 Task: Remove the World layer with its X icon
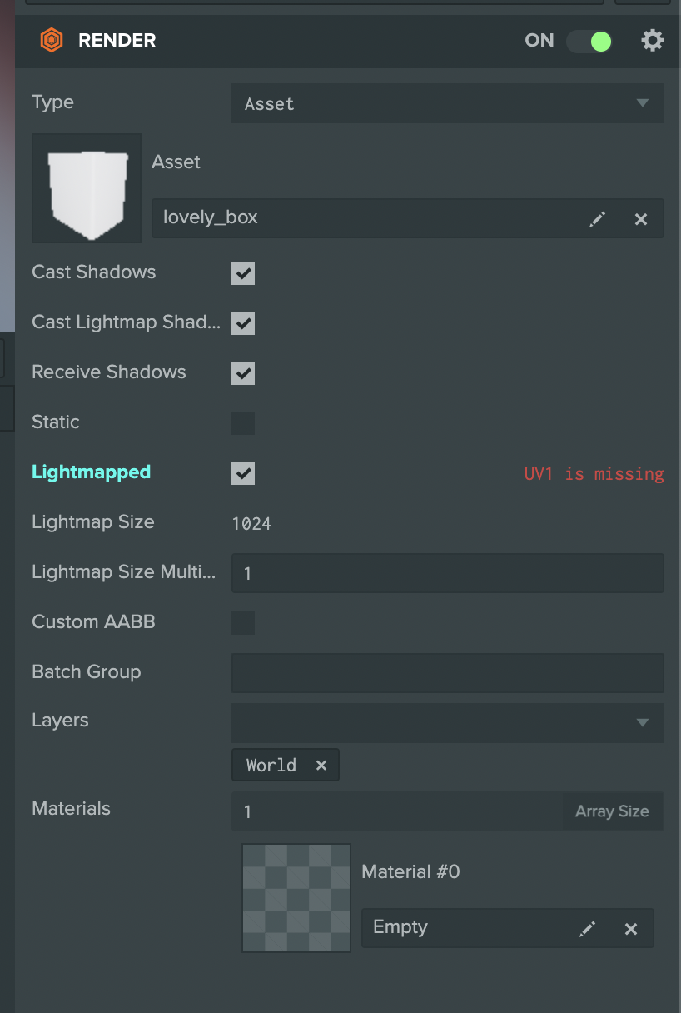(x=321, y=764)
